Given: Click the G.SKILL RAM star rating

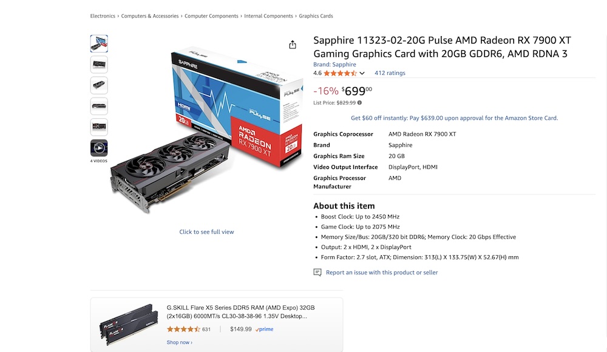Looking at the screenshot, I should click(183, 330).
